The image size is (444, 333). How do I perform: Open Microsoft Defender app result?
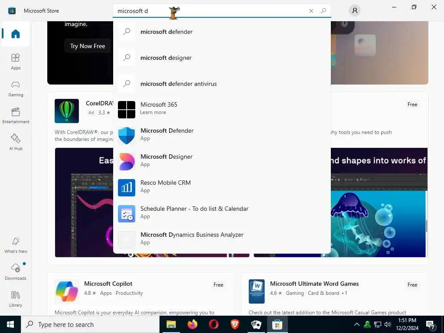222,136
